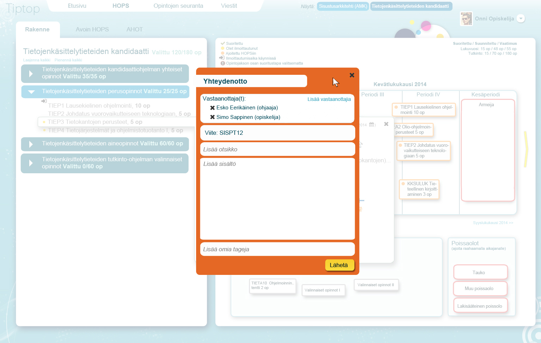The height and width of the screenshot is (343, 541).
Task: Open the Opintojen seuranta tab
Action: pos(178,6)
